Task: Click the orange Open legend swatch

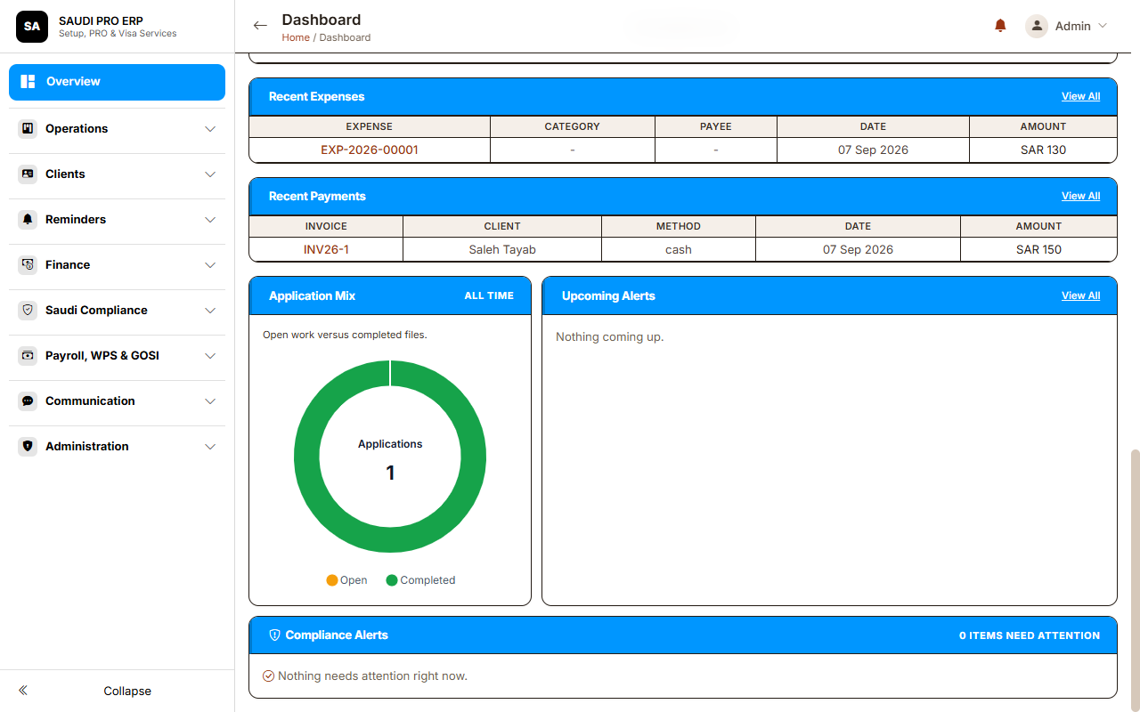Action: tap(332, 580)
